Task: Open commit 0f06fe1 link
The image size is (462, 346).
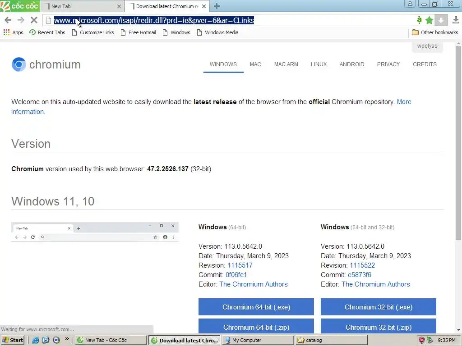Action: coord(236,275)
